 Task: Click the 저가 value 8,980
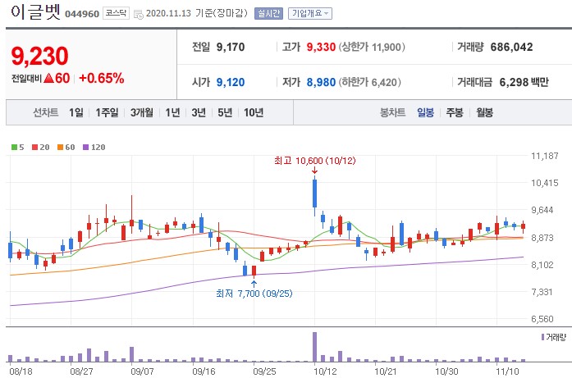pyautogui.click(x=321, y=82)
